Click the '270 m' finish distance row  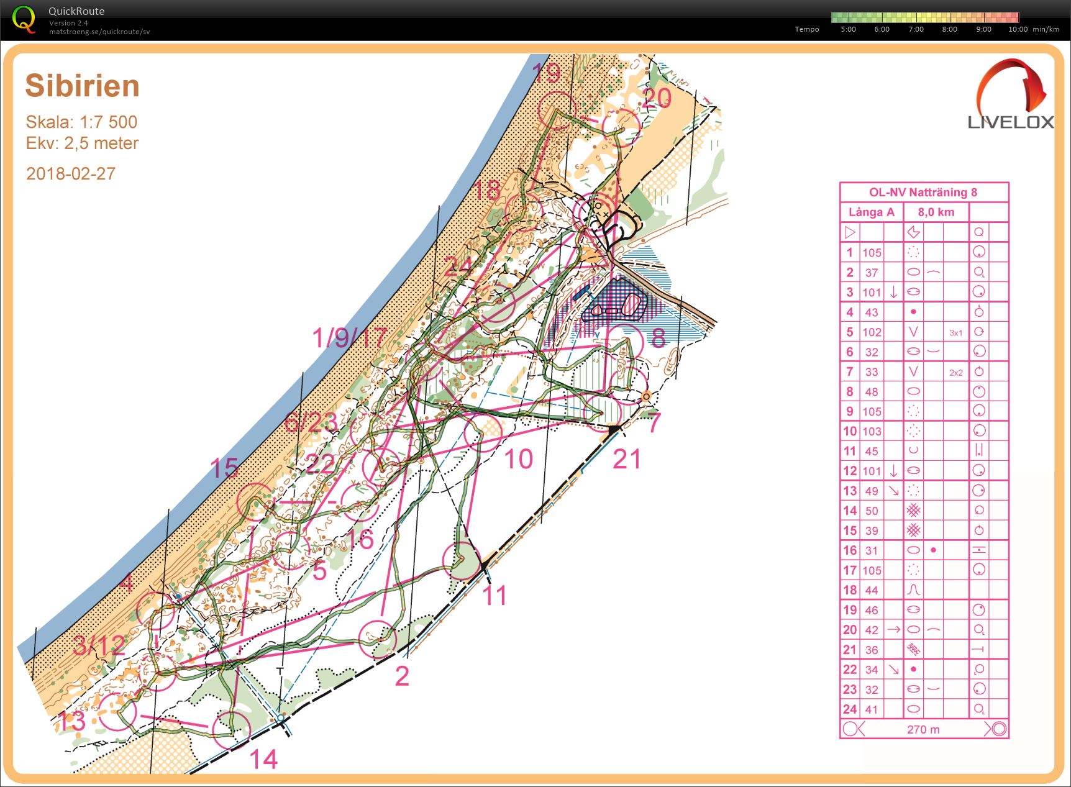coord(924,729)
